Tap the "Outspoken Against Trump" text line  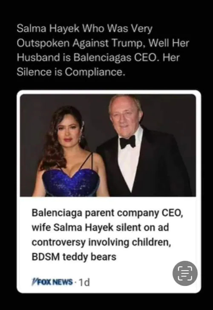[x=103, y=43]
